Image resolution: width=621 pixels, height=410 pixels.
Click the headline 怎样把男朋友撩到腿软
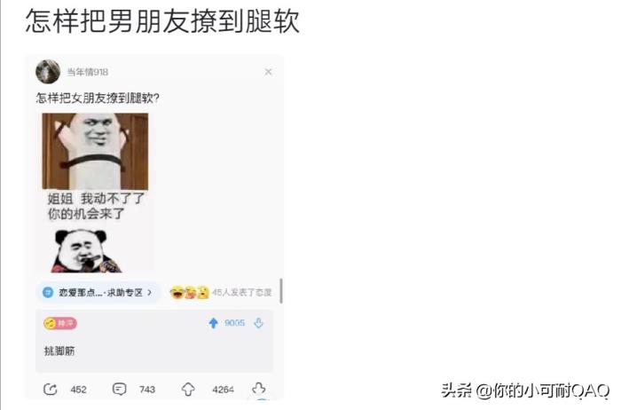pos(162,20)
